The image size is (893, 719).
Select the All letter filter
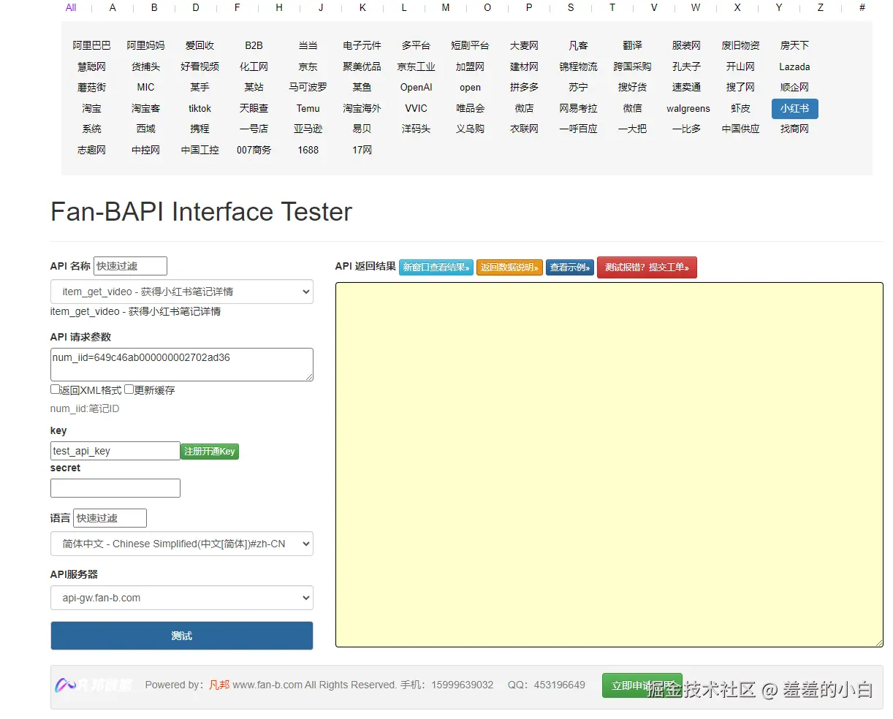pyautogui.click(x=71, y=7)
